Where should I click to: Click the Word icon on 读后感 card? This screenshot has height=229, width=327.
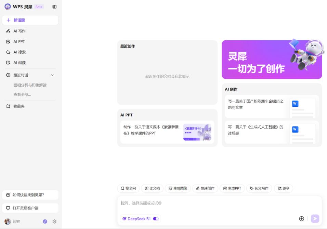click(295, 129)
